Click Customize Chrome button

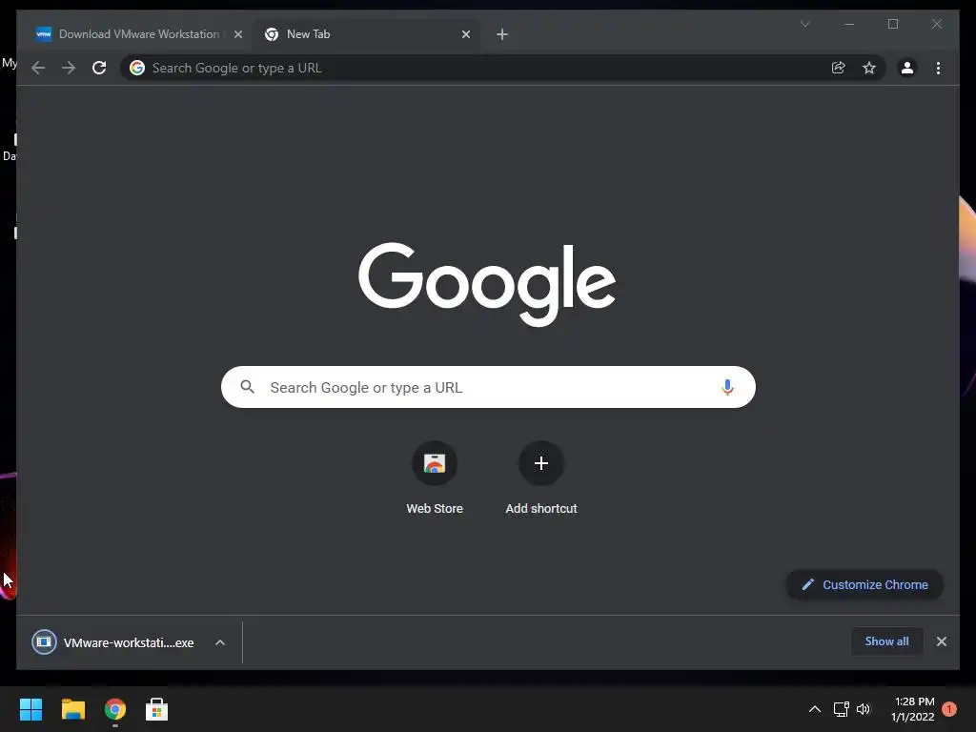[864, 584]
